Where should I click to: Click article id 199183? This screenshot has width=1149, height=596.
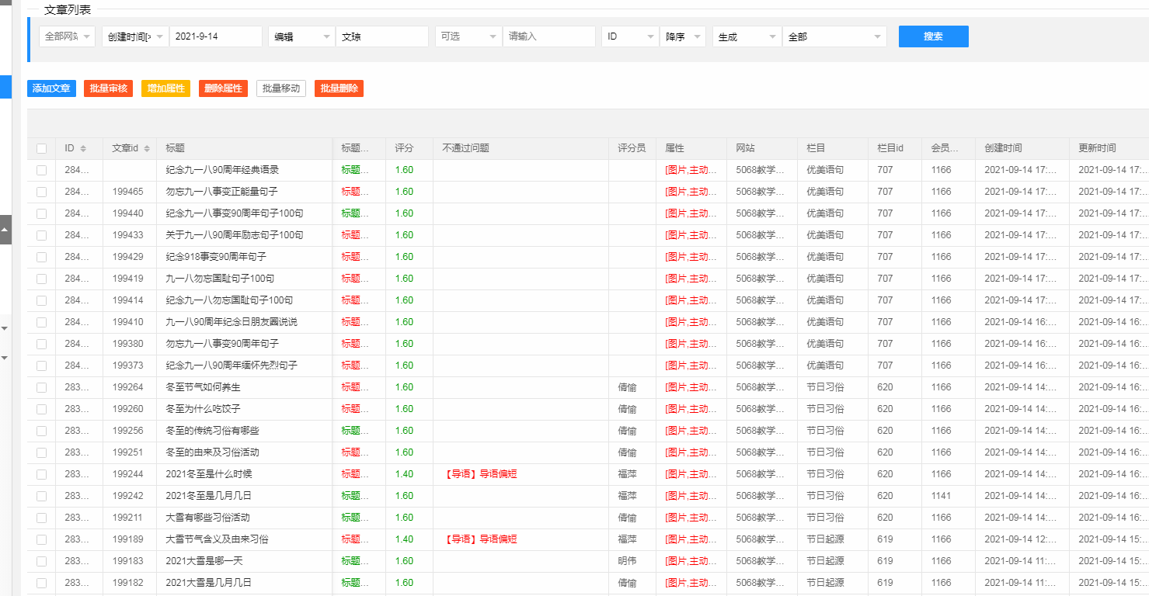(127, 561)
